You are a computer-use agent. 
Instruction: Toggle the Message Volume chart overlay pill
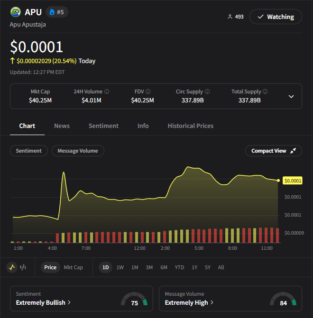[78, 151]
